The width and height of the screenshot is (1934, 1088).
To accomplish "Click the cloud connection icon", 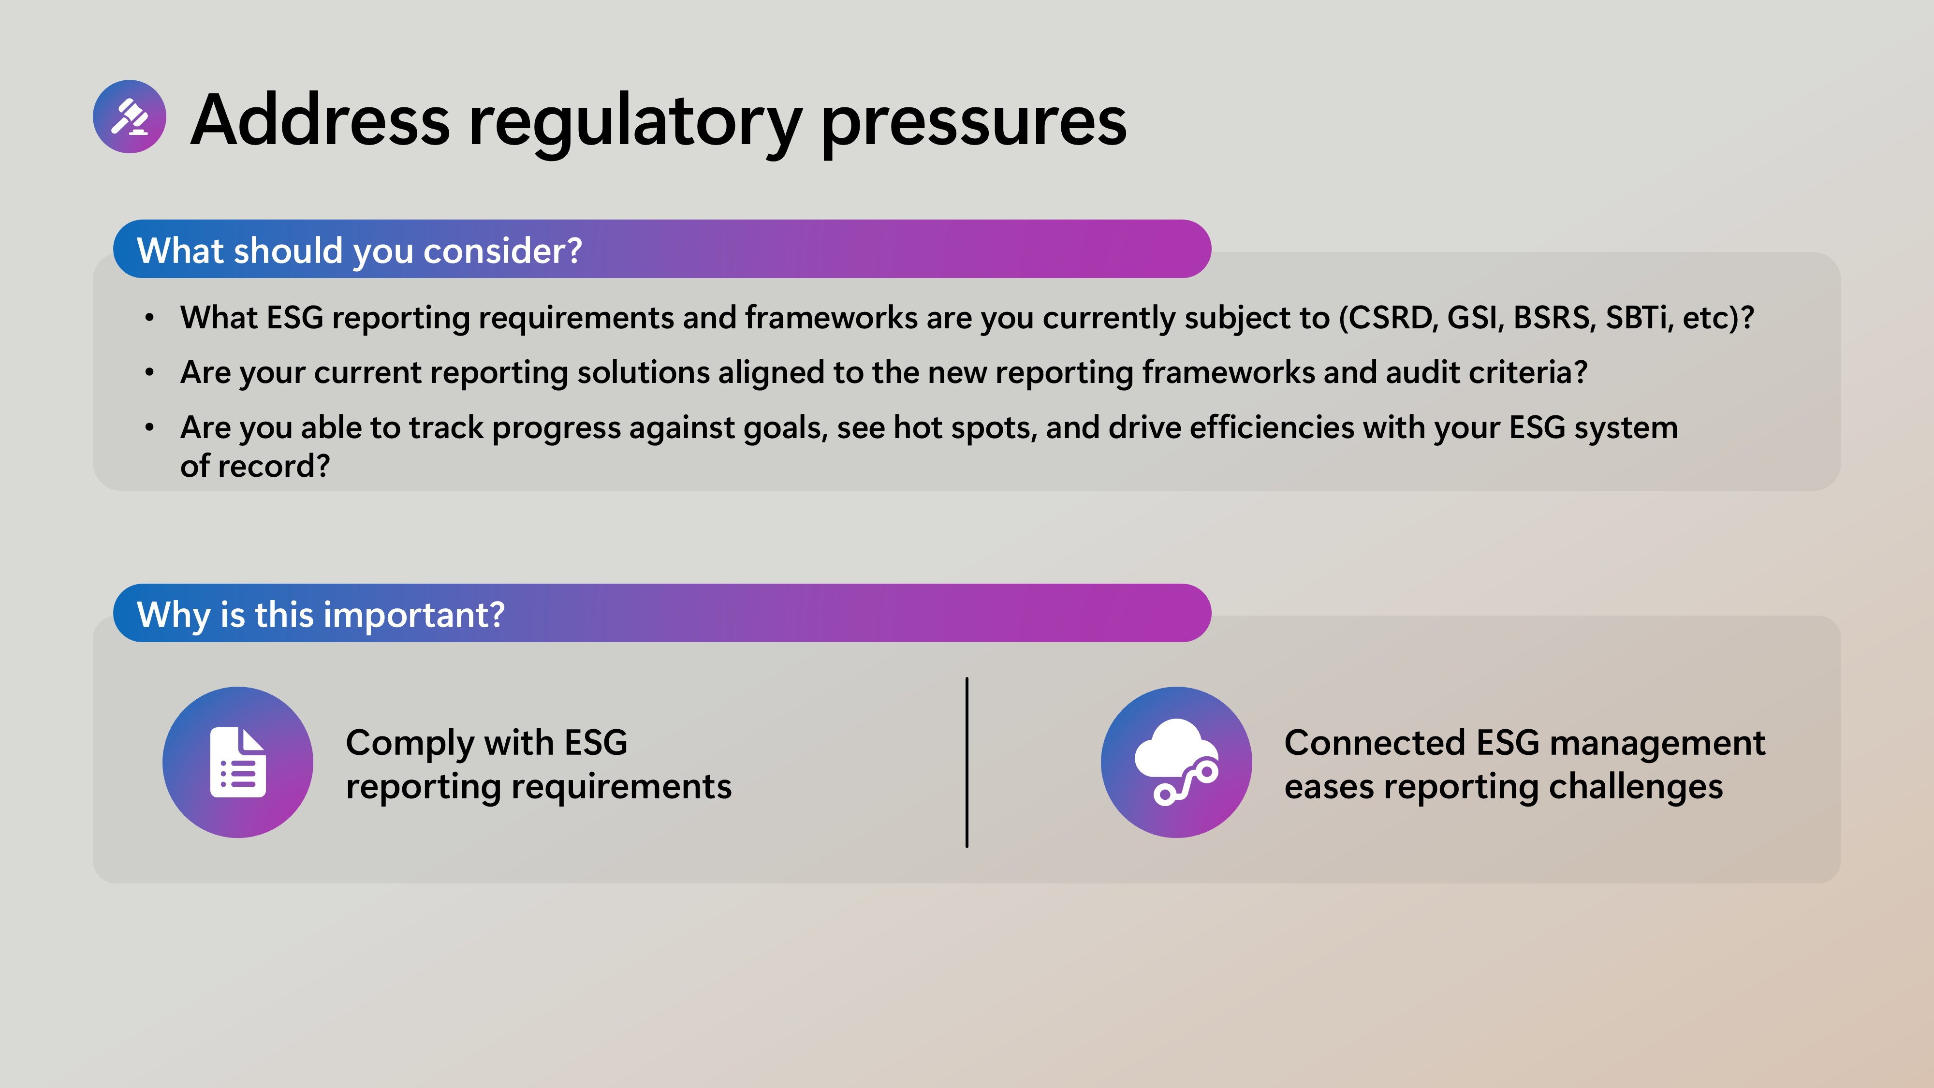I will 1176,762.
